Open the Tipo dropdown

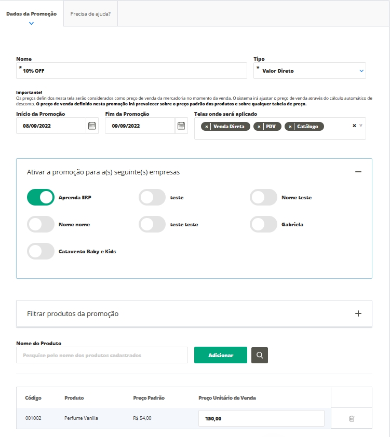point(310,71)
